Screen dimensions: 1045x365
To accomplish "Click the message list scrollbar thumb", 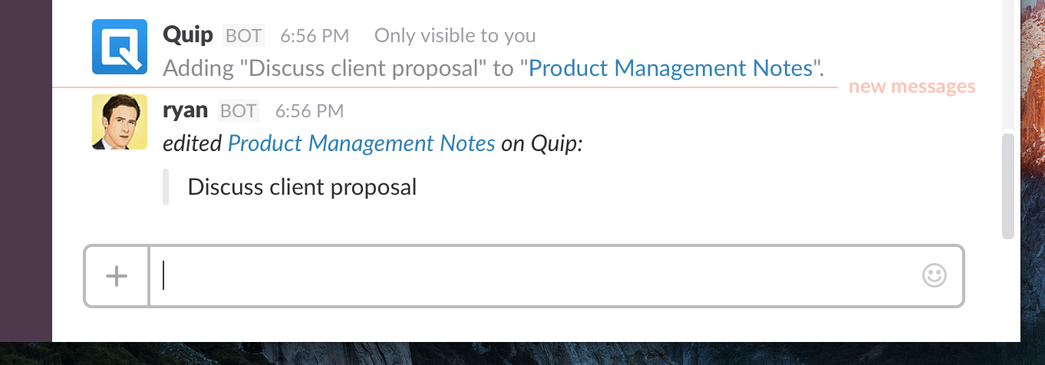I will click(x=1008, y=186).
